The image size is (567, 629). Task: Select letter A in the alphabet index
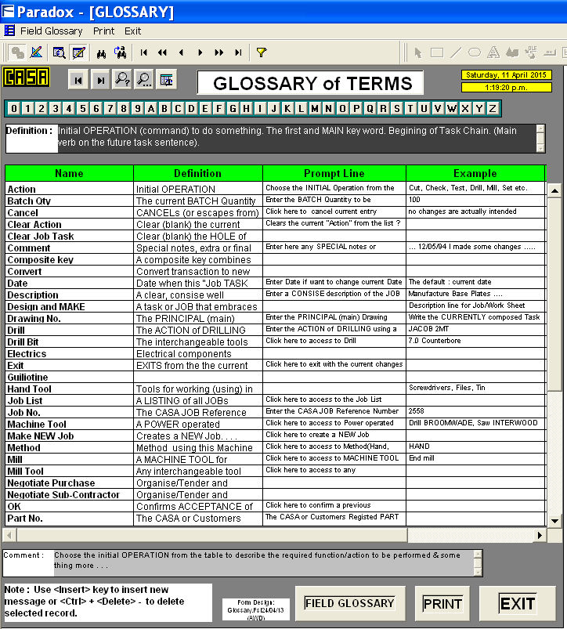[151, 108]
